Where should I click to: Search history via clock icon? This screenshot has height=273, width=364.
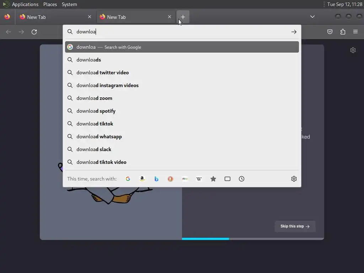pos(241,179)
